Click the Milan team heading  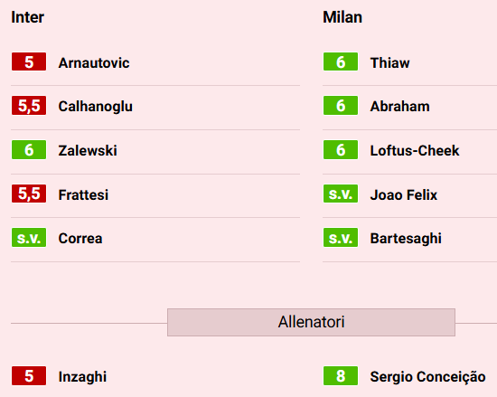coord(342,17)
